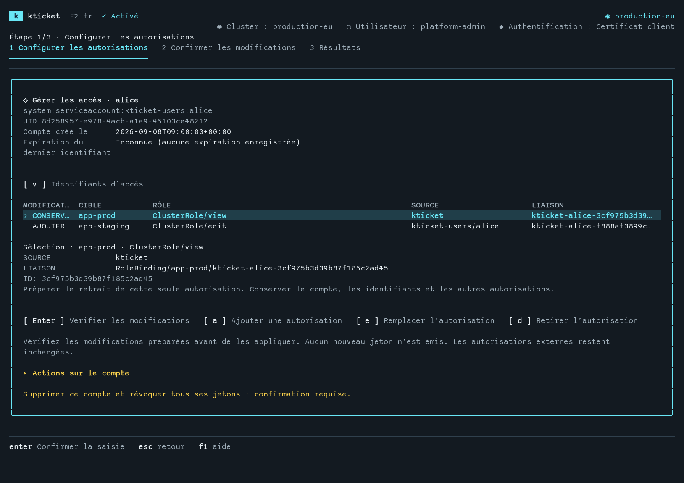
Task: Click Utilisateur : platform-admin header entry
Action: 416,26
